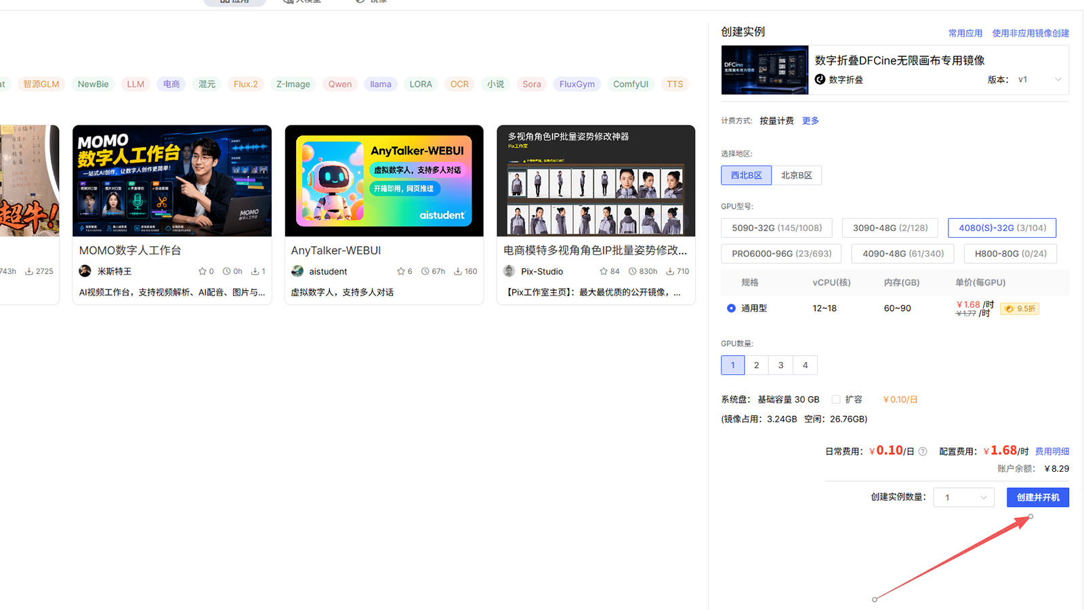Enable the 扩容 checkbox
Screen dimensions: 1084x610
click(x=836, y=400)
